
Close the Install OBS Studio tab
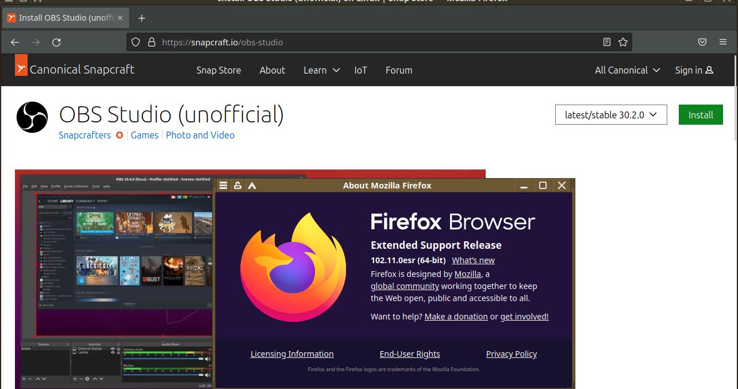click(x=120, y=18)
